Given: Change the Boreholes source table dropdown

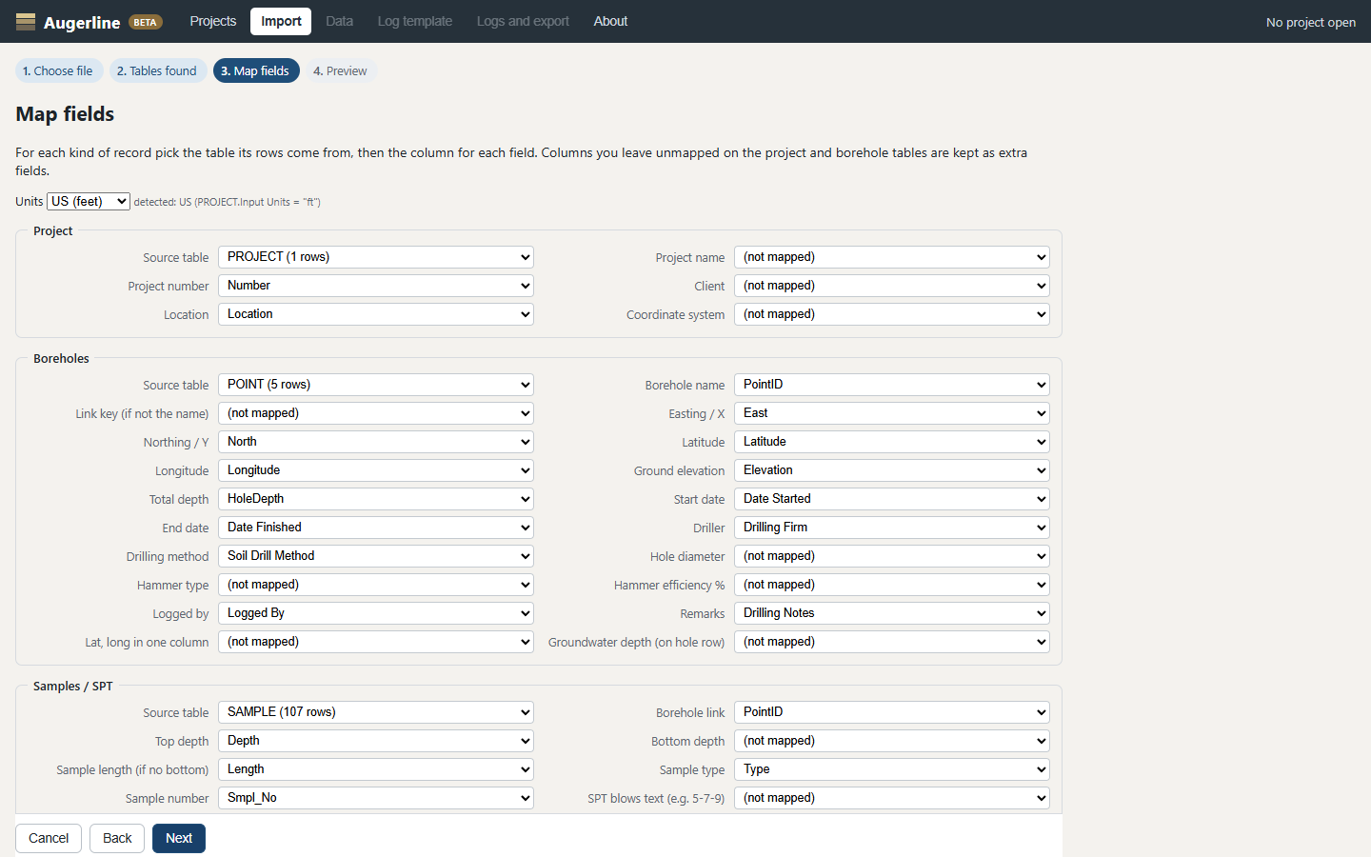Looking at the screenshot, I should tap(376, 385).
